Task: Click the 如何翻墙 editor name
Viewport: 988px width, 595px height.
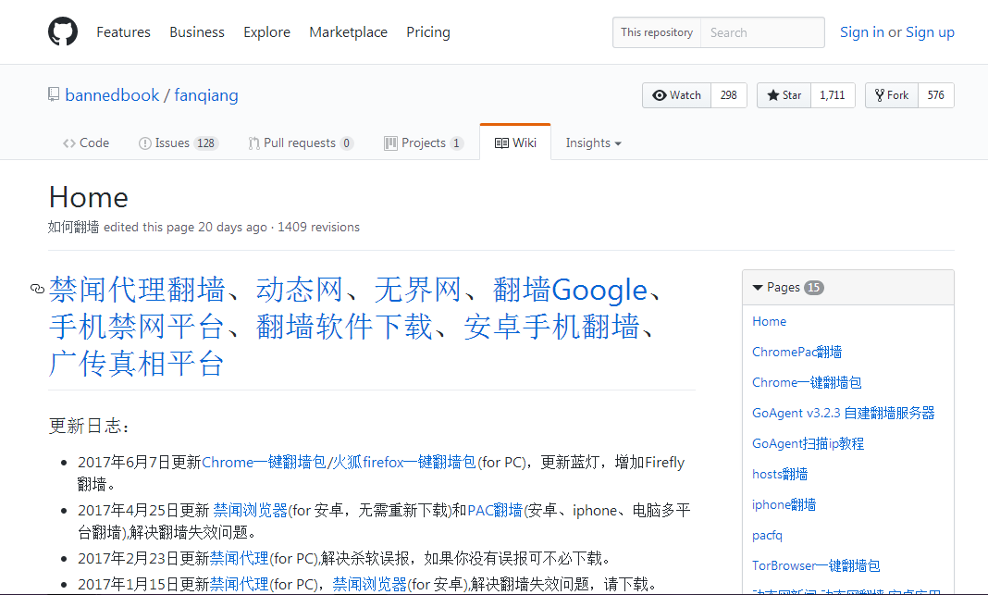Action: click(x=74, y=227)
